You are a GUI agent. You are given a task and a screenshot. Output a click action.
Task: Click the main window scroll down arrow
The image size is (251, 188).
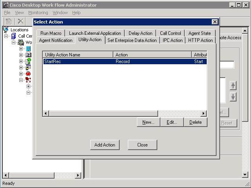click(245, 174)
